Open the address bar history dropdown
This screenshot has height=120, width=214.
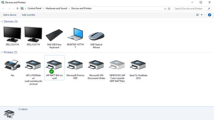pos(165,9)
